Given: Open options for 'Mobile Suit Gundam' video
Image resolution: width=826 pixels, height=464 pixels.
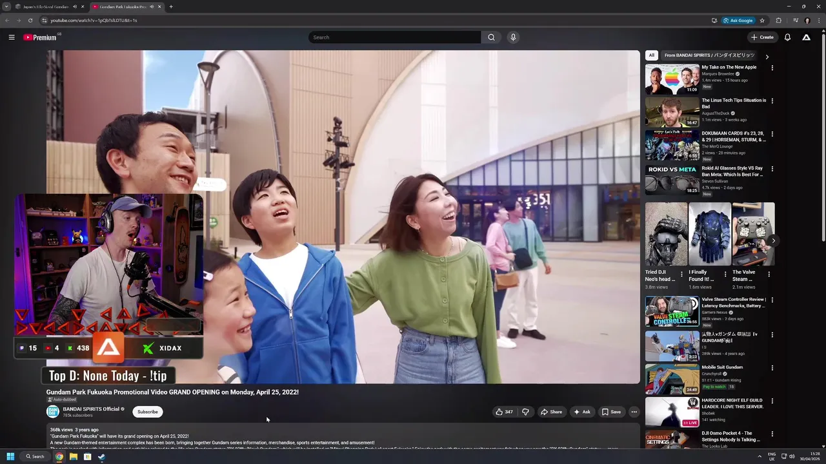Looking at the screenshot, I should (772, 368).
